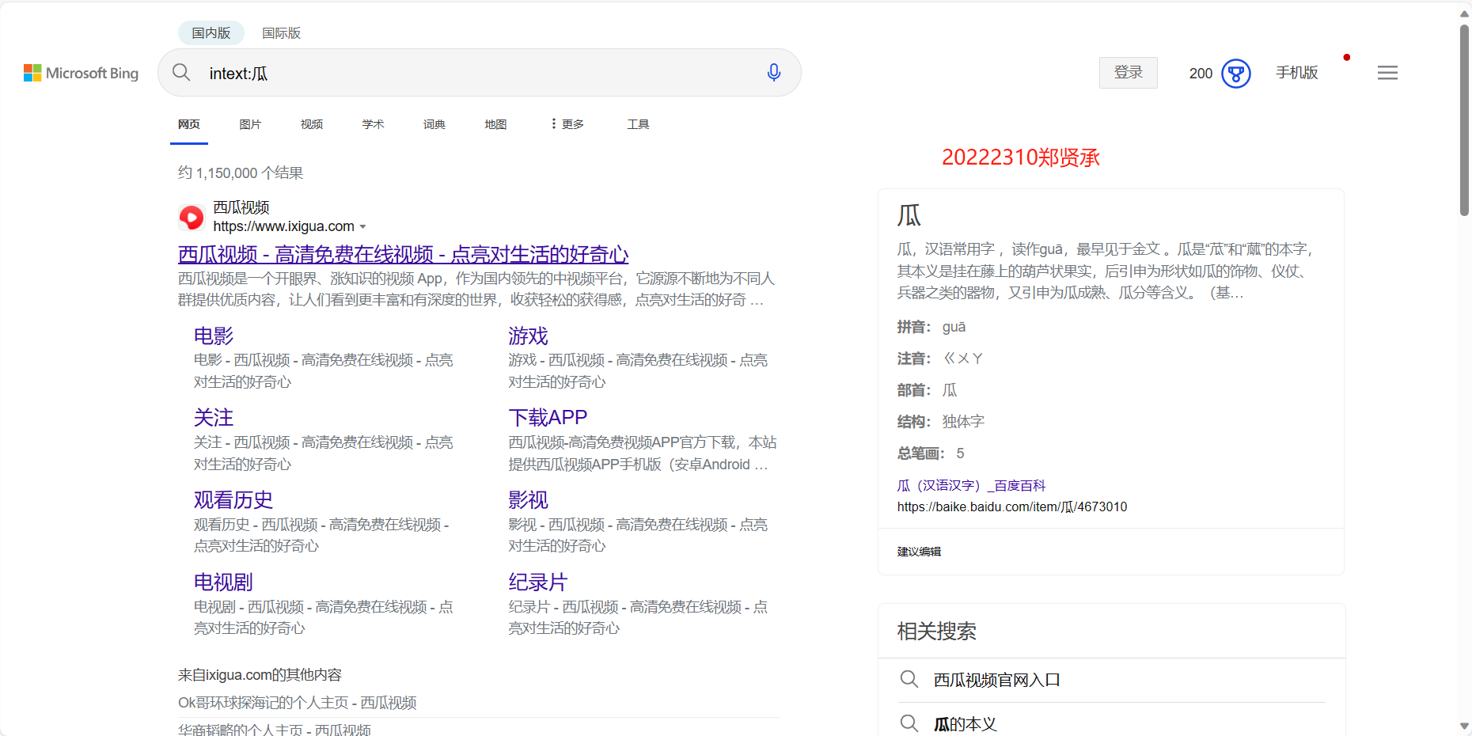This screenshot has height=736, width=1472.
Task: Open the 更多 tab dropdown
Action: point(567,124)
